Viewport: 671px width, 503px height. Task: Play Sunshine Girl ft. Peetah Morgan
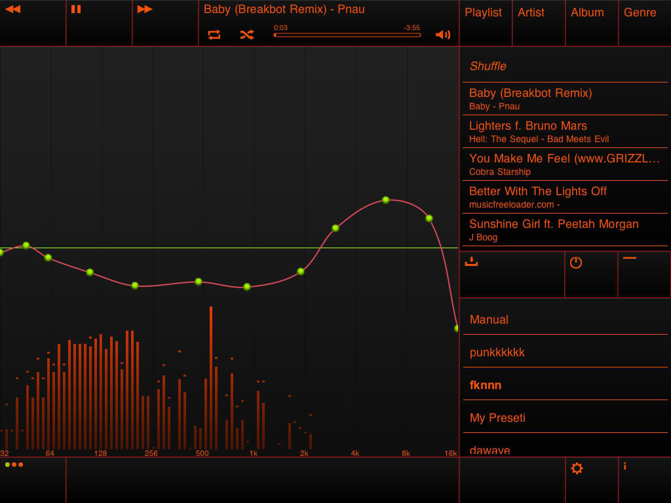(565, 230)
